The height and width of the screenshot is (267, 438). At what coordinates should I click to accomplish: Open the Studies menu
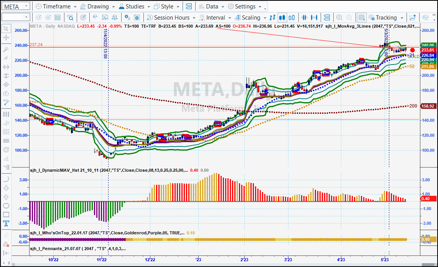pos(134,7)
